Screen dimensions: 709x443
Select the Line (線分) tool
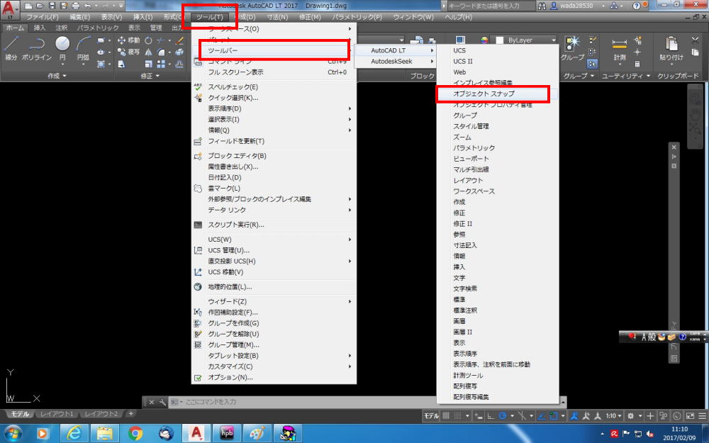(11, 48)
